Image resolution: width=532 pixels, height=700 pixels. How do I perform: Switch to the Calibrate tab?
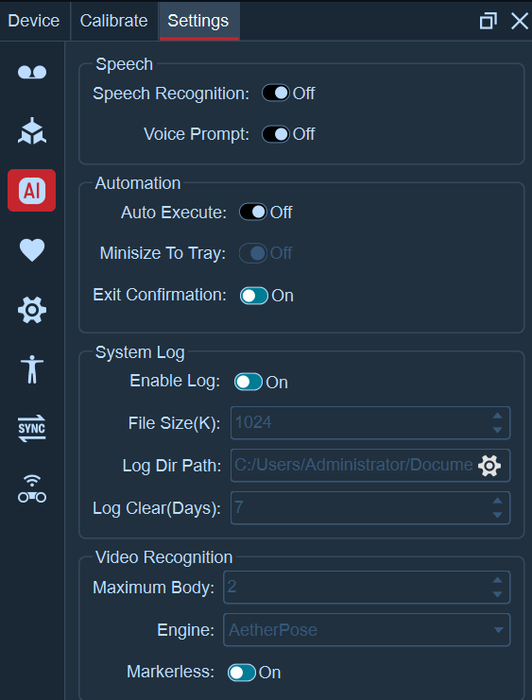point(114,21)
